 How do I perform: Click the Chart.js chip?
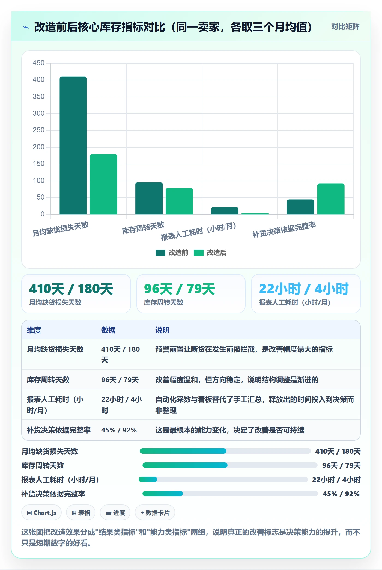click(41, 513)
